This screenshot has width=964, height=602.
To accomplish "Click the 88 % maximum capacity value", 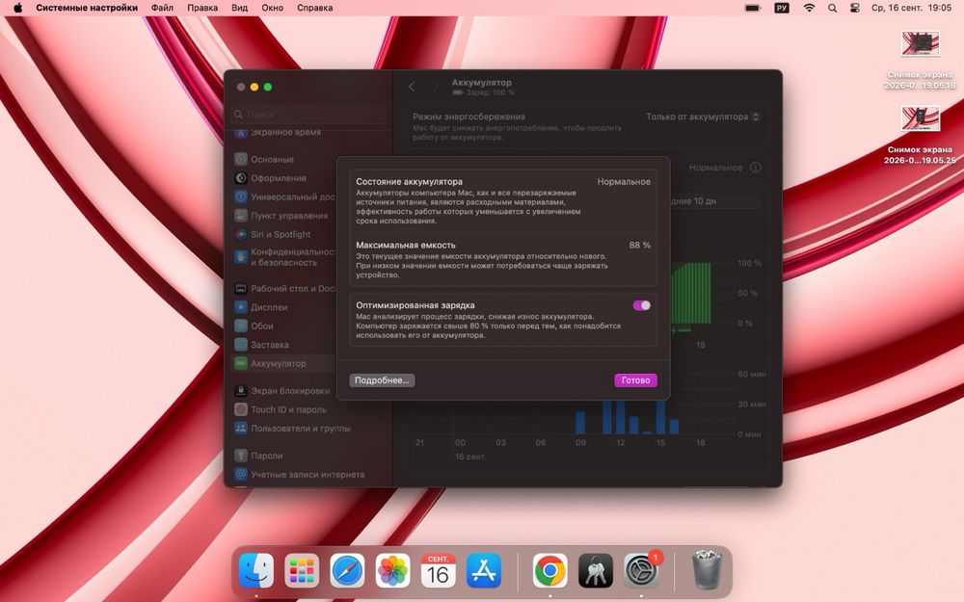I will 639,245.
